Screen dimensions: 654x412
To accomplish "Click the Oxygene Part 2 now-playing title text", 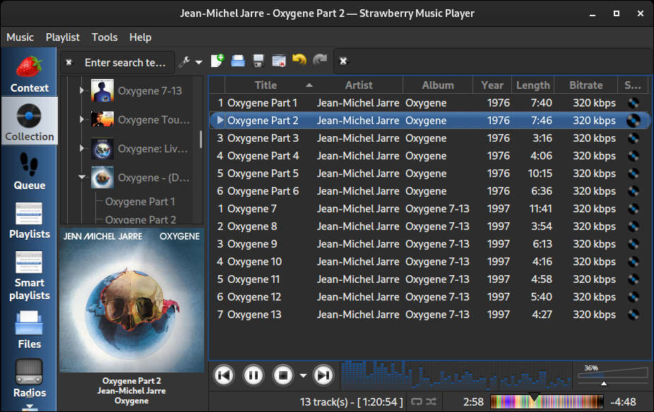I will [x=132, y=381].
